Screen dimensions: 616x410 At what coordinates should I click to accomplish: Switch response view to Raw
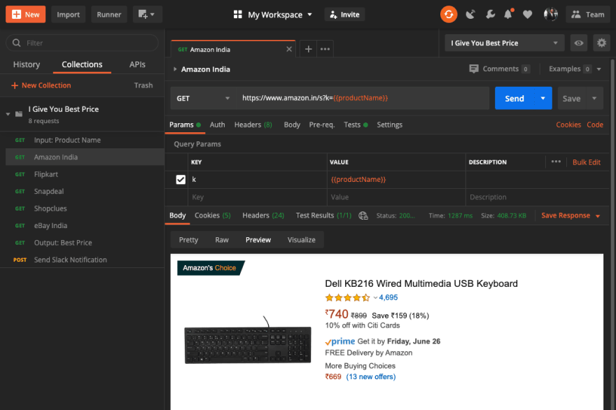222,239
